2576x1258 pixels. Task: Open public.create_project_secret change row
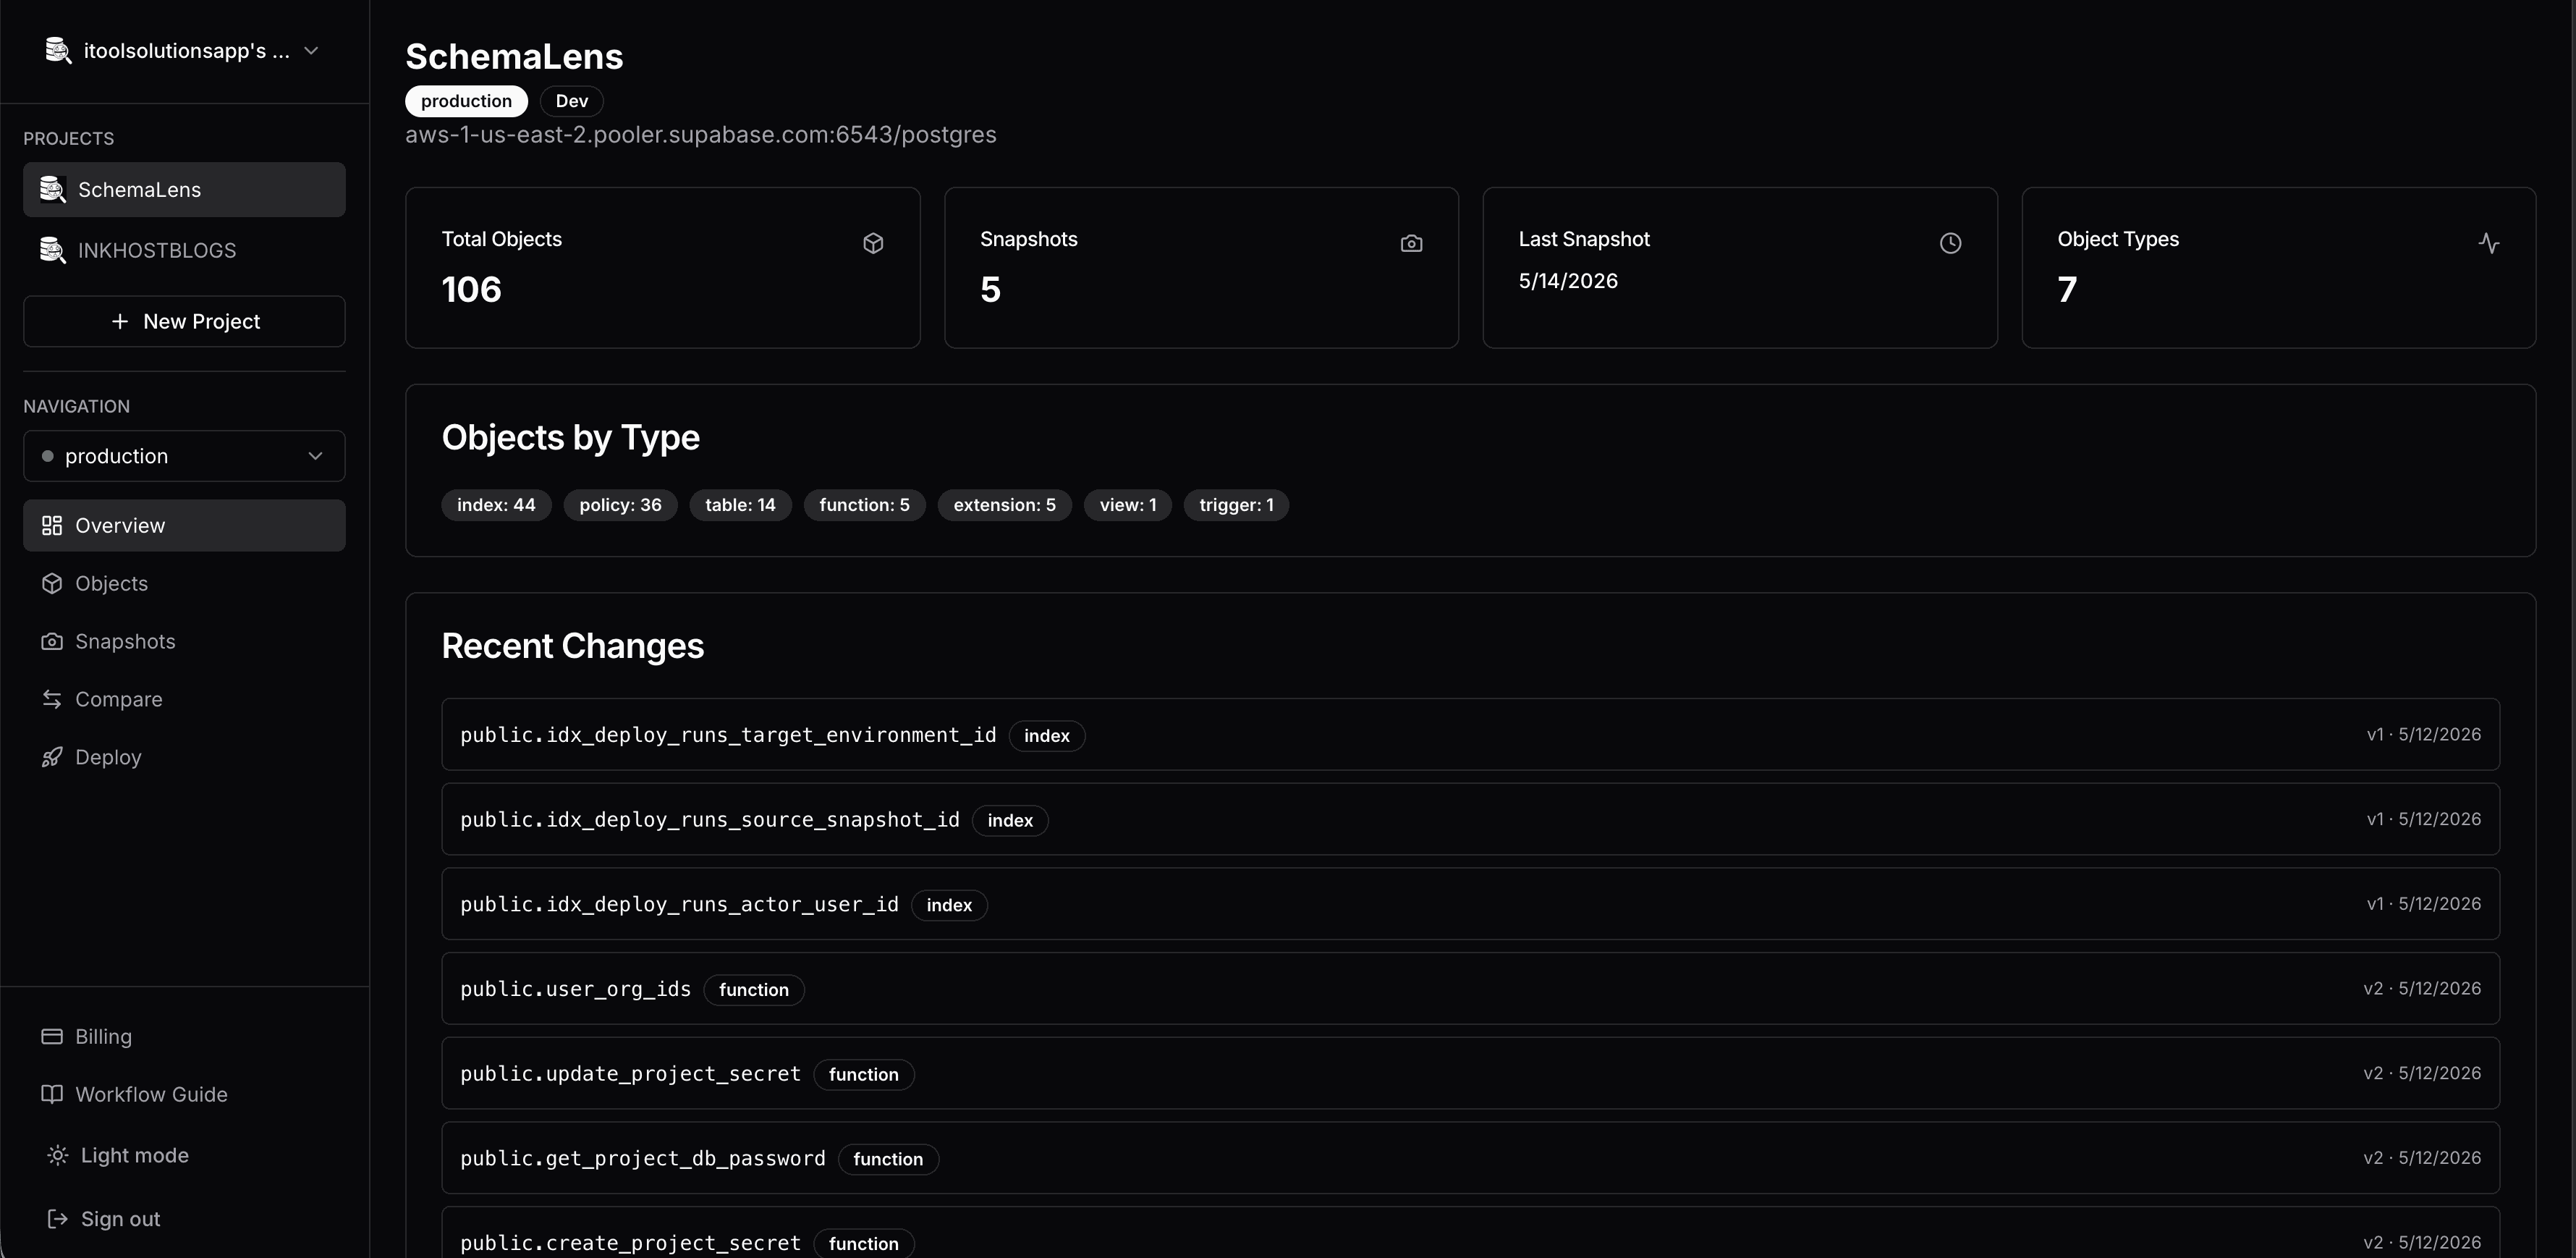click(x=1470, y=1232)
